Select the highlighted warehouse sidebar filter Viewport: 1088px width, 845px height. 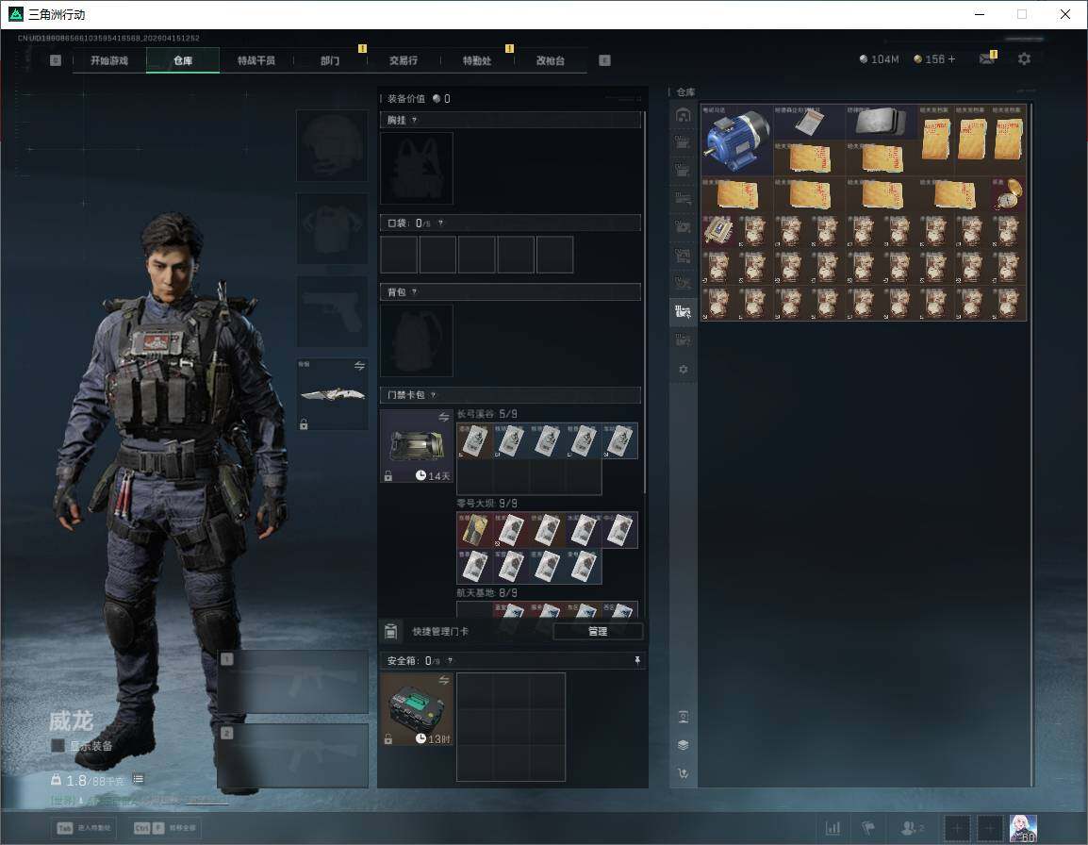[x=683, y=311]
